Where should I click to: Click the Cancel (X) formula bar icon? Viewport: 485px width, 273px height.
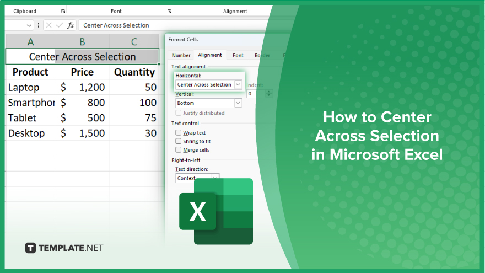point(48,25)
